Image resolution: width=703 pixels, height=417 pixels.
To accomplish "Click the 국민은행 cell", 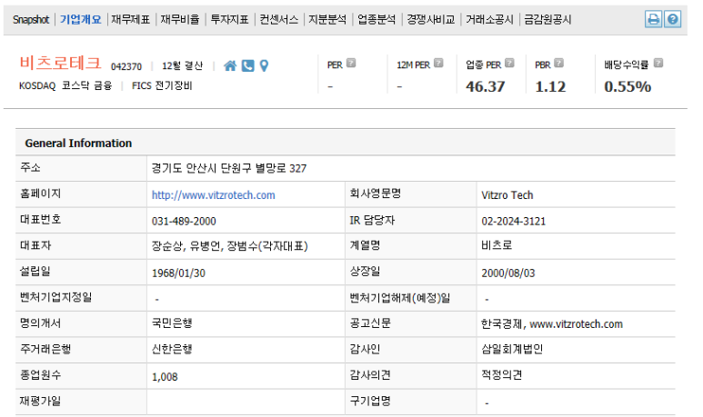I will pyautogui.click(x=172, y=323).
